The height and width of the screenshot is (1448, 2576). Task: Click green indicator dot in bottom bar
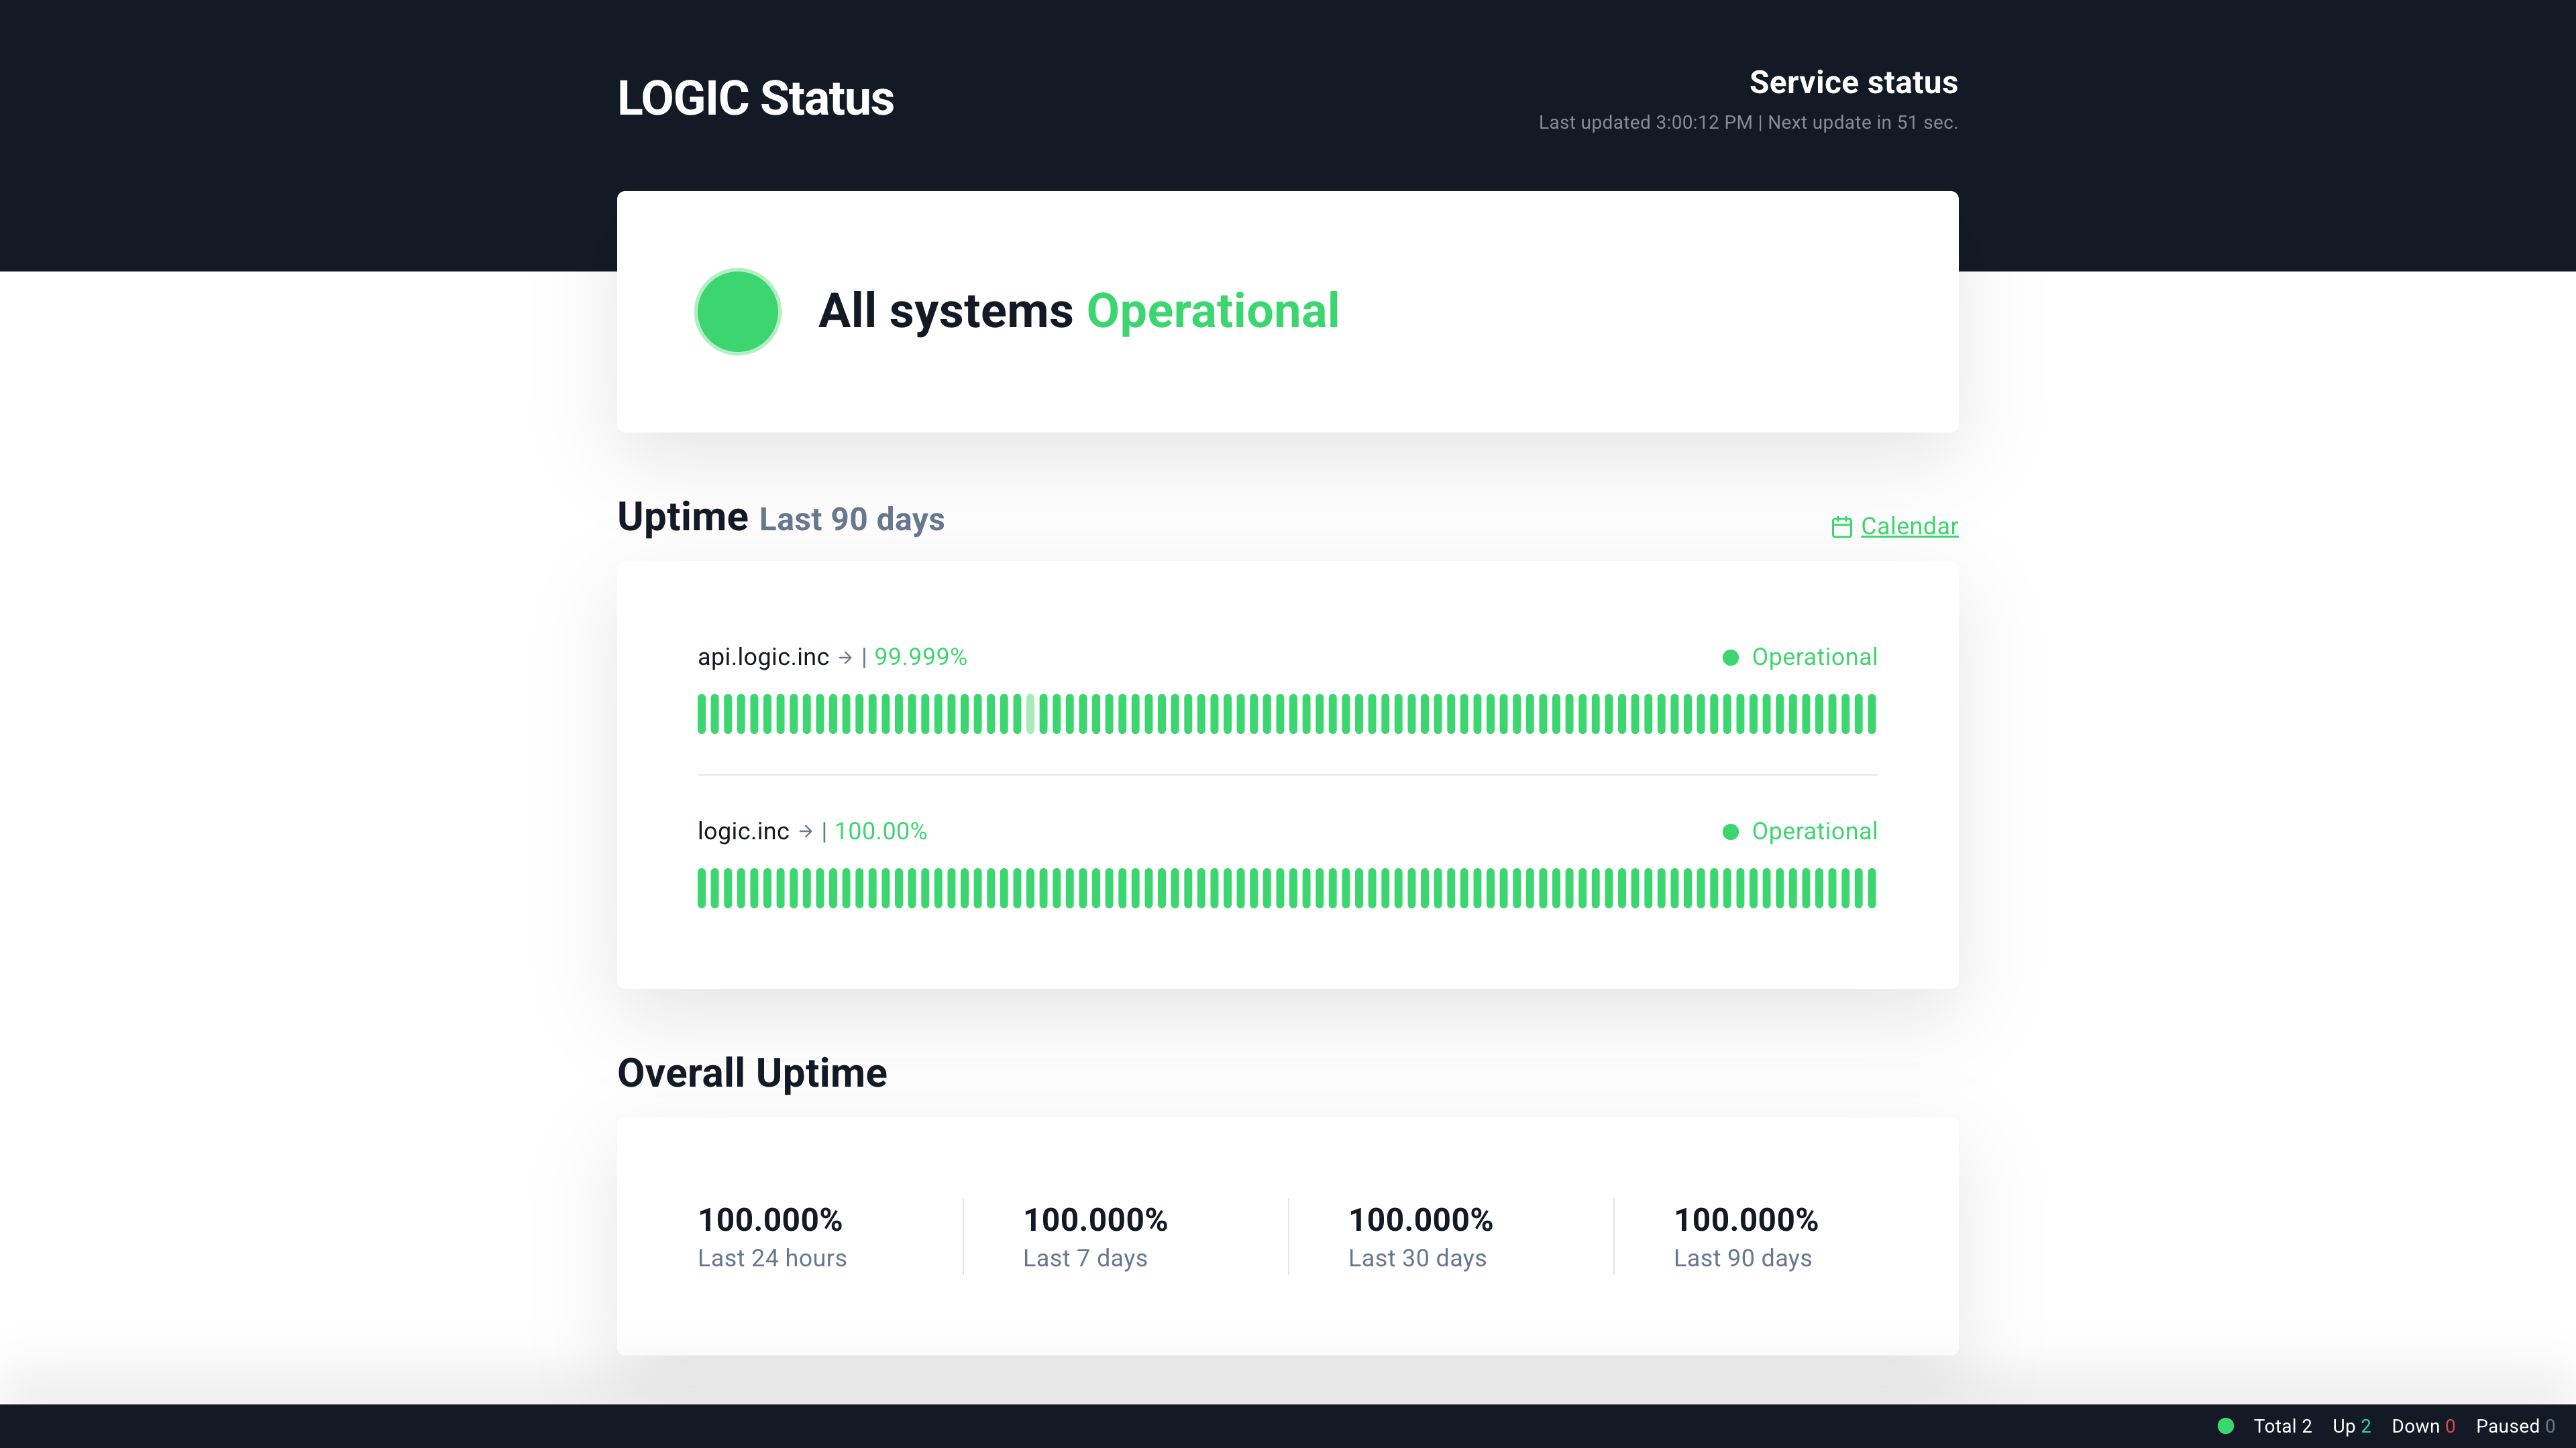coord(2225,1426)
